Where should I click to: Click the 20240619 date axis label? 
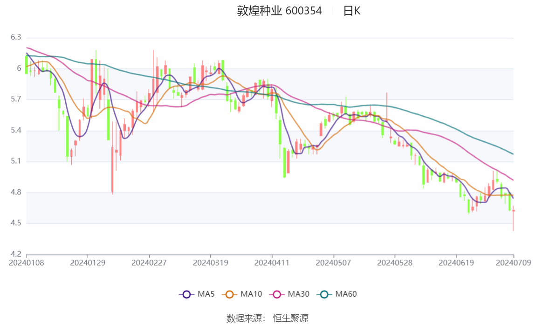click(x=456, y=263)
